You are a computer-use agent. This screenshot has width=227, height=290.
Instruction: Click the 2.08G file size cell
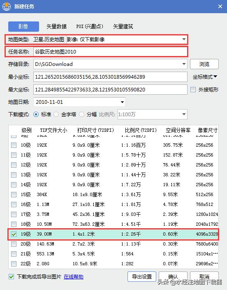pos(43,264)
